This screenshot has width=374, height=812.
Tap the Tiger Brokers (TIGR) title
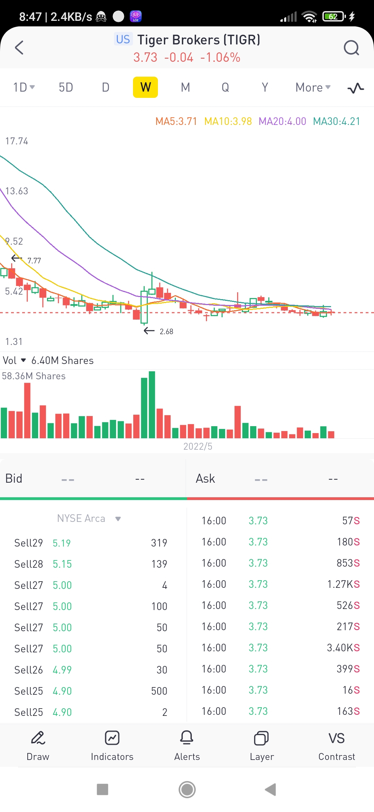click(199, 40)
